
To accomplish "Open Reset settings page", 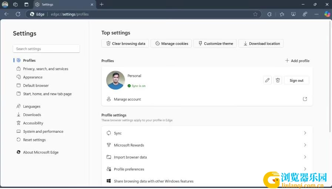I will tap(34, 140).
